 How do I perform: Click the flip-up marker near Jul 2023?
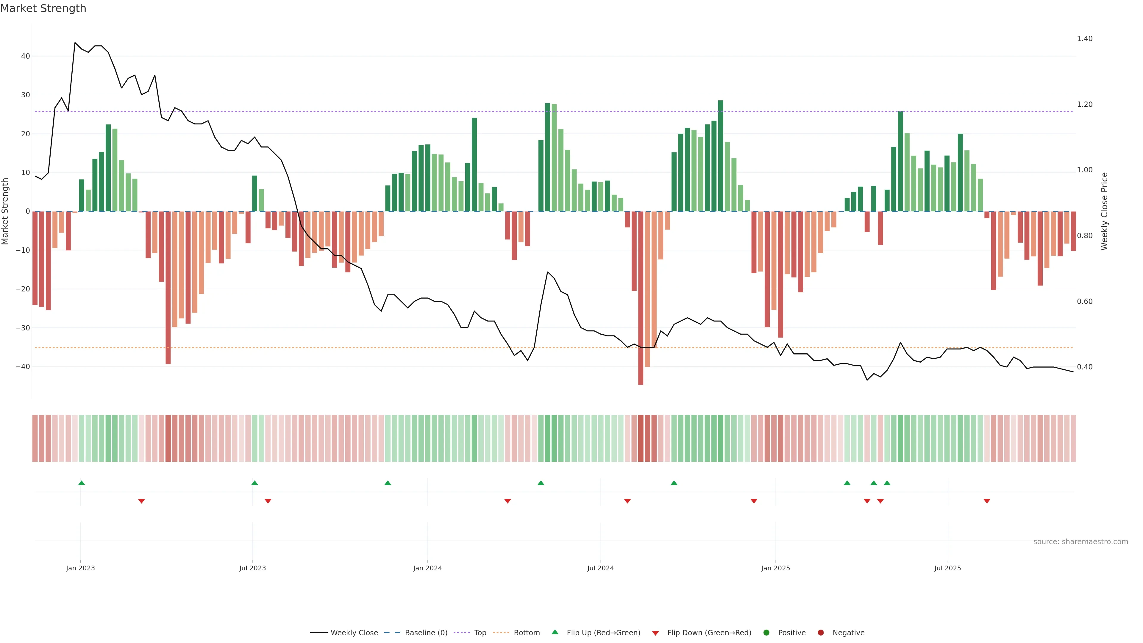point(254,483)
